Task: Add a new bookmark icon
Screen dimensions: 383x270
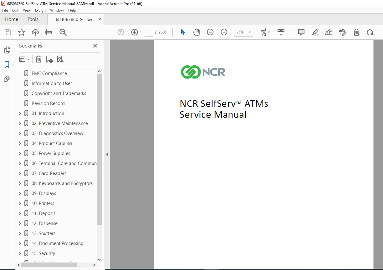Action: (x=49, y=59)
